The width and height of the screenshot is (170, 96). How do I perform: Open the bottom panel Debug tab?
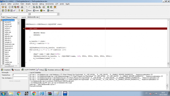[40, 70]
